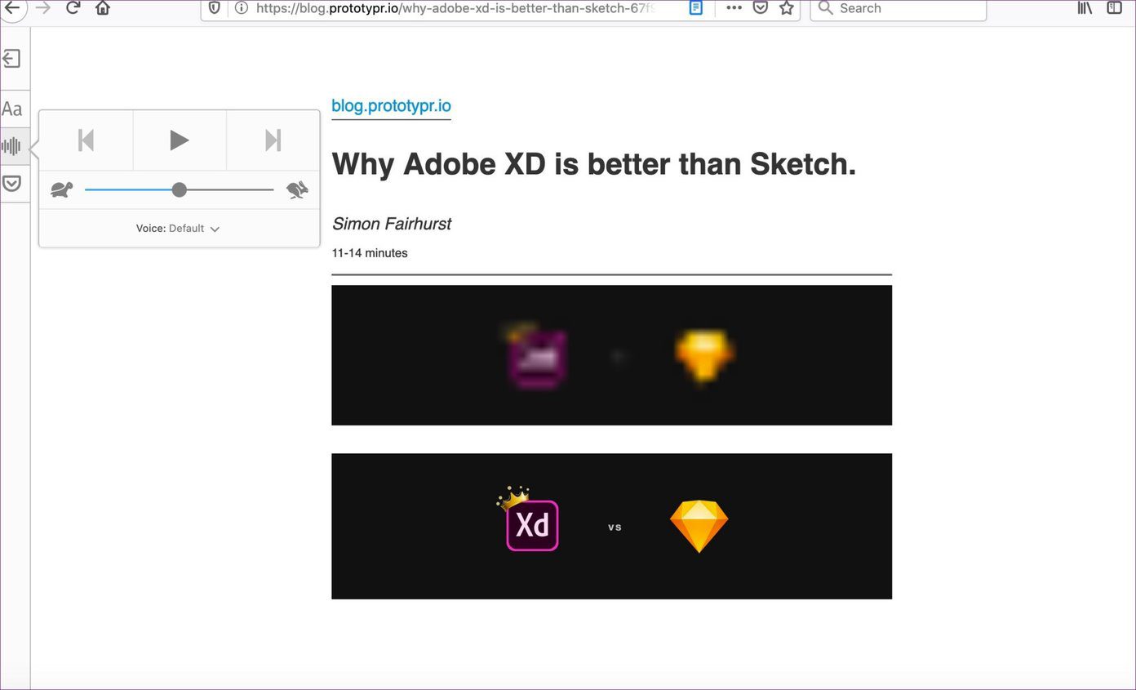
Task: Skip back to the previous paragraph in narration
Action: (86, 140)
